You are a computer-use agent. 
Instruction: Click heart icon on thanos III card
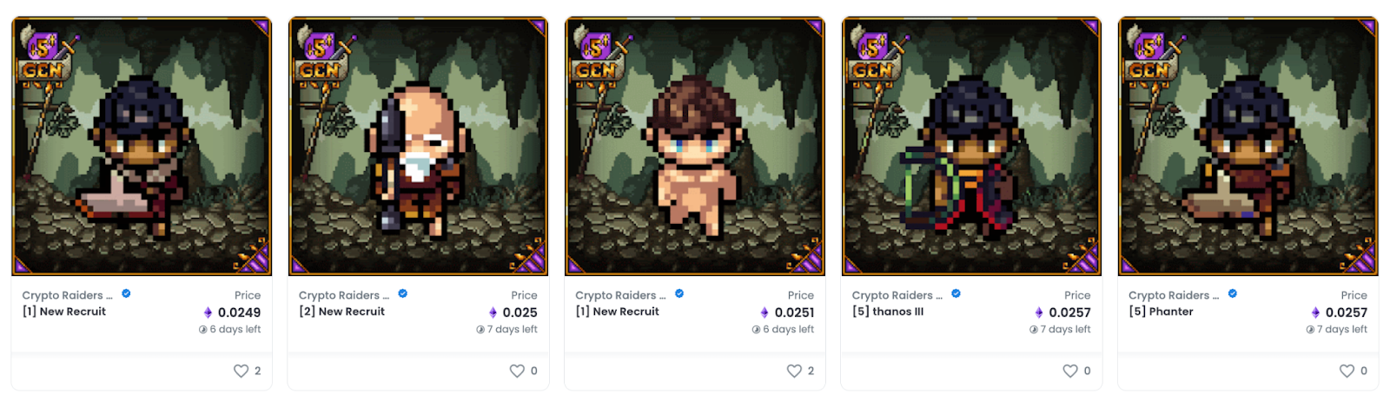[1070, 371]
